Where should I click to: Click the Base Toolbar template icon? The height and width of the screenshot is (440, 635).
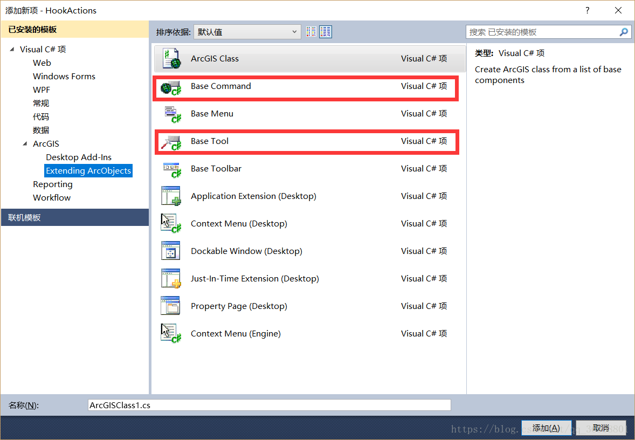172,170
